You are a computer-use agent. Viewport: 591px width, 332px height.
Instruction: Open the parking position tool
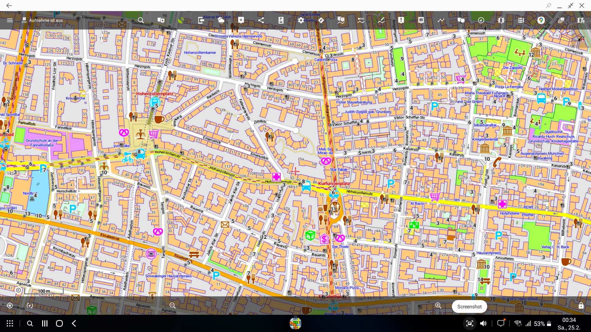pos(281,20)
